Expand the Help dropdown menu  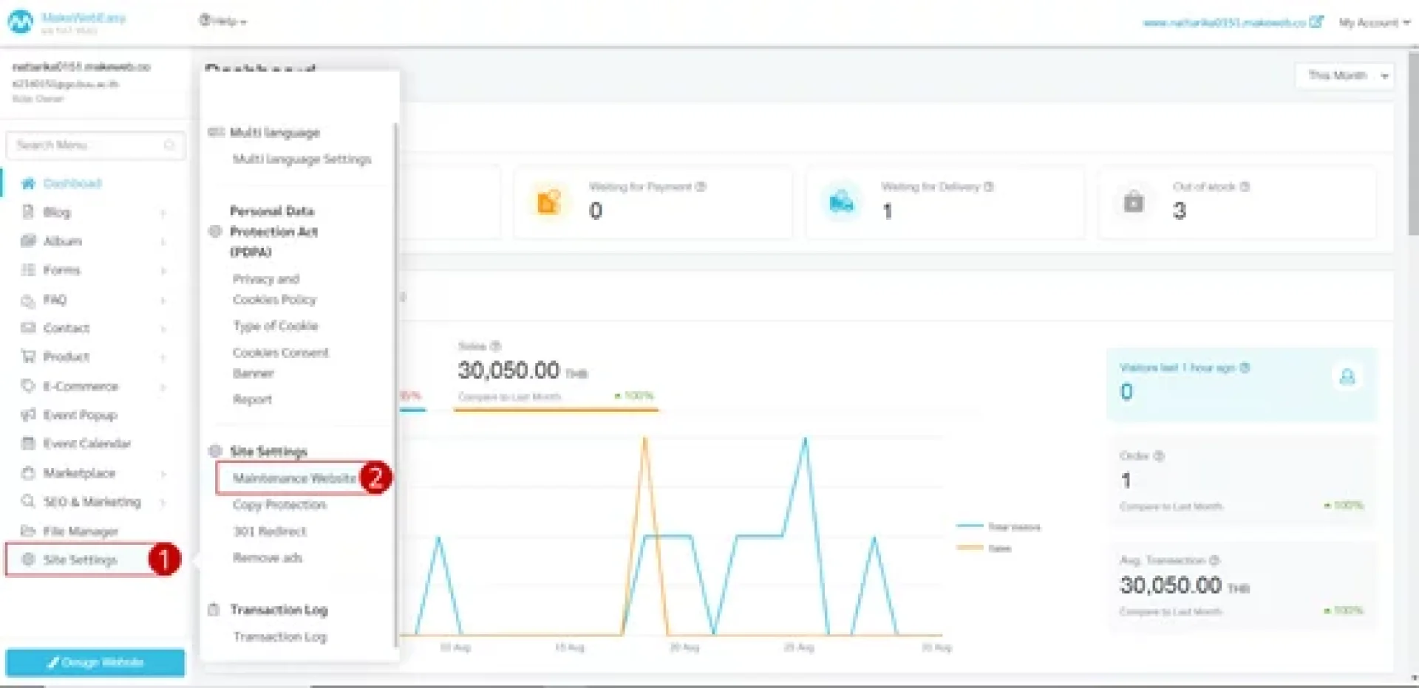point(222,21)
